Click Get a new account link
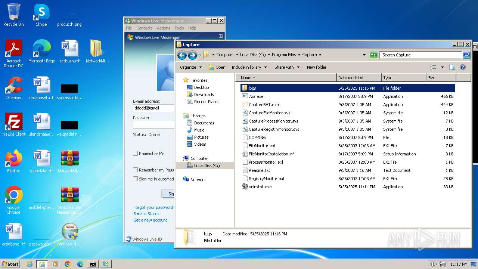 [x=150, y=220]
